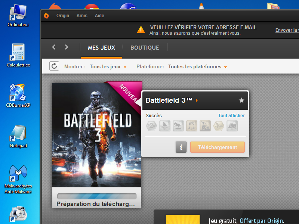Image resolution: width=299 pixels, height=224 pixels.
Task: Launch Malwarebytes Anti-Malware from desktop
Action: point(18,180)
